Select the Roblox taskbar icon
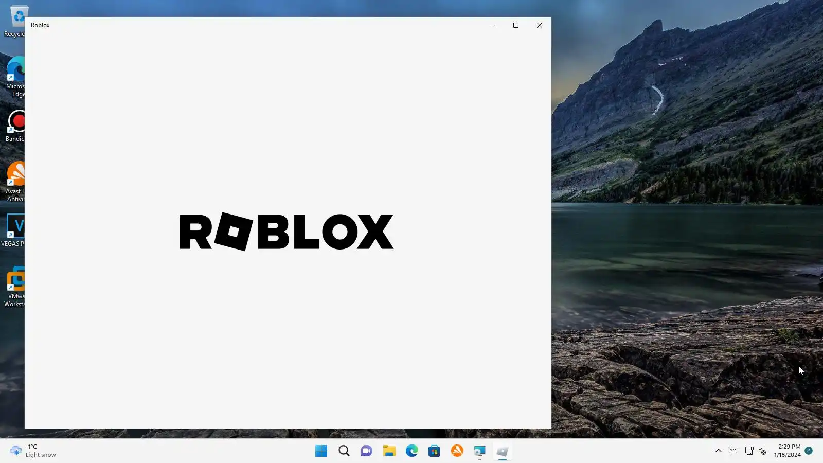The image size is (823, 463). point(502,451)
